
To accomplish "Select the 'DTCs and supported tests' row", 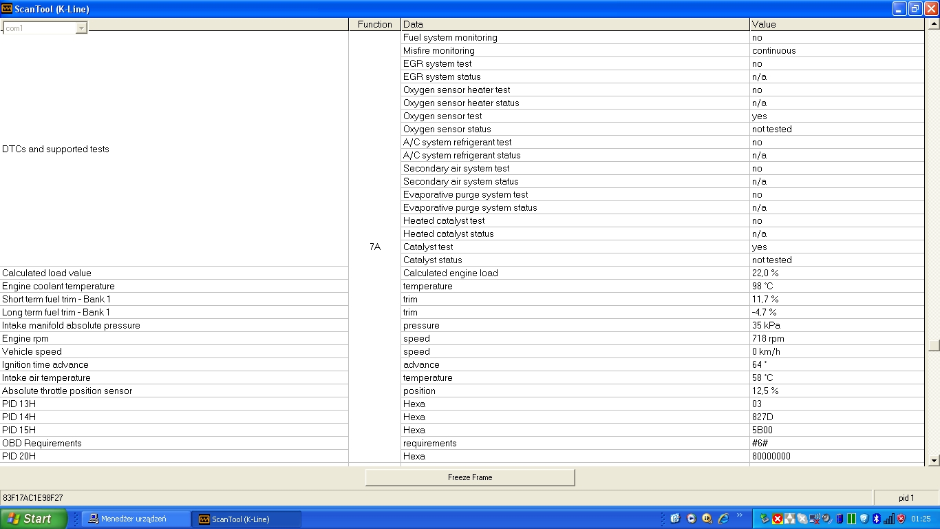I will 174,149.
